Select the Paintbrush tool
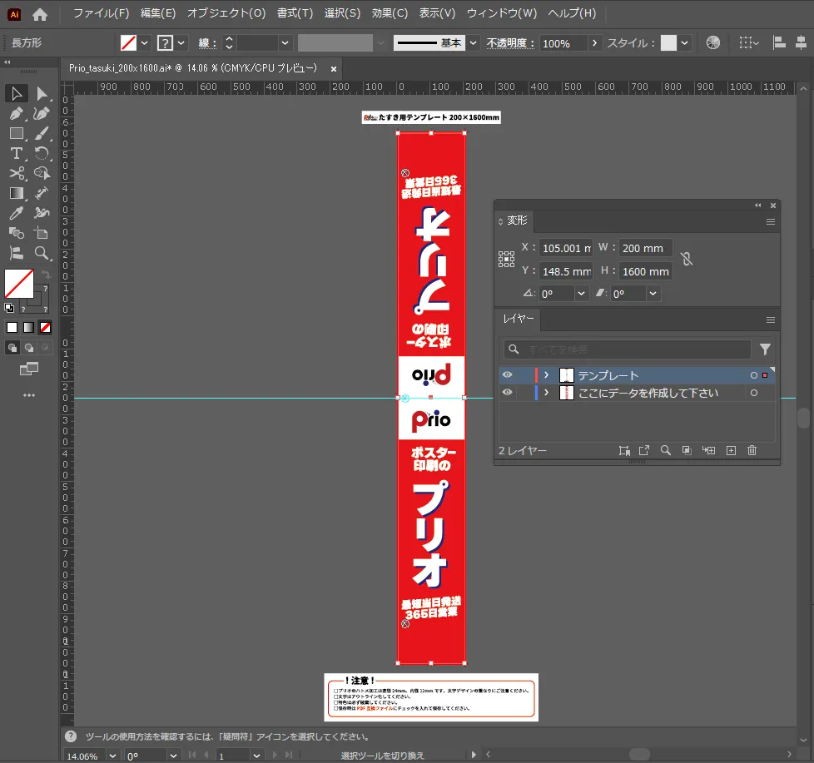The width and height of the screenshot is (814, 763). pyautogui.click(x=42, y=133)
